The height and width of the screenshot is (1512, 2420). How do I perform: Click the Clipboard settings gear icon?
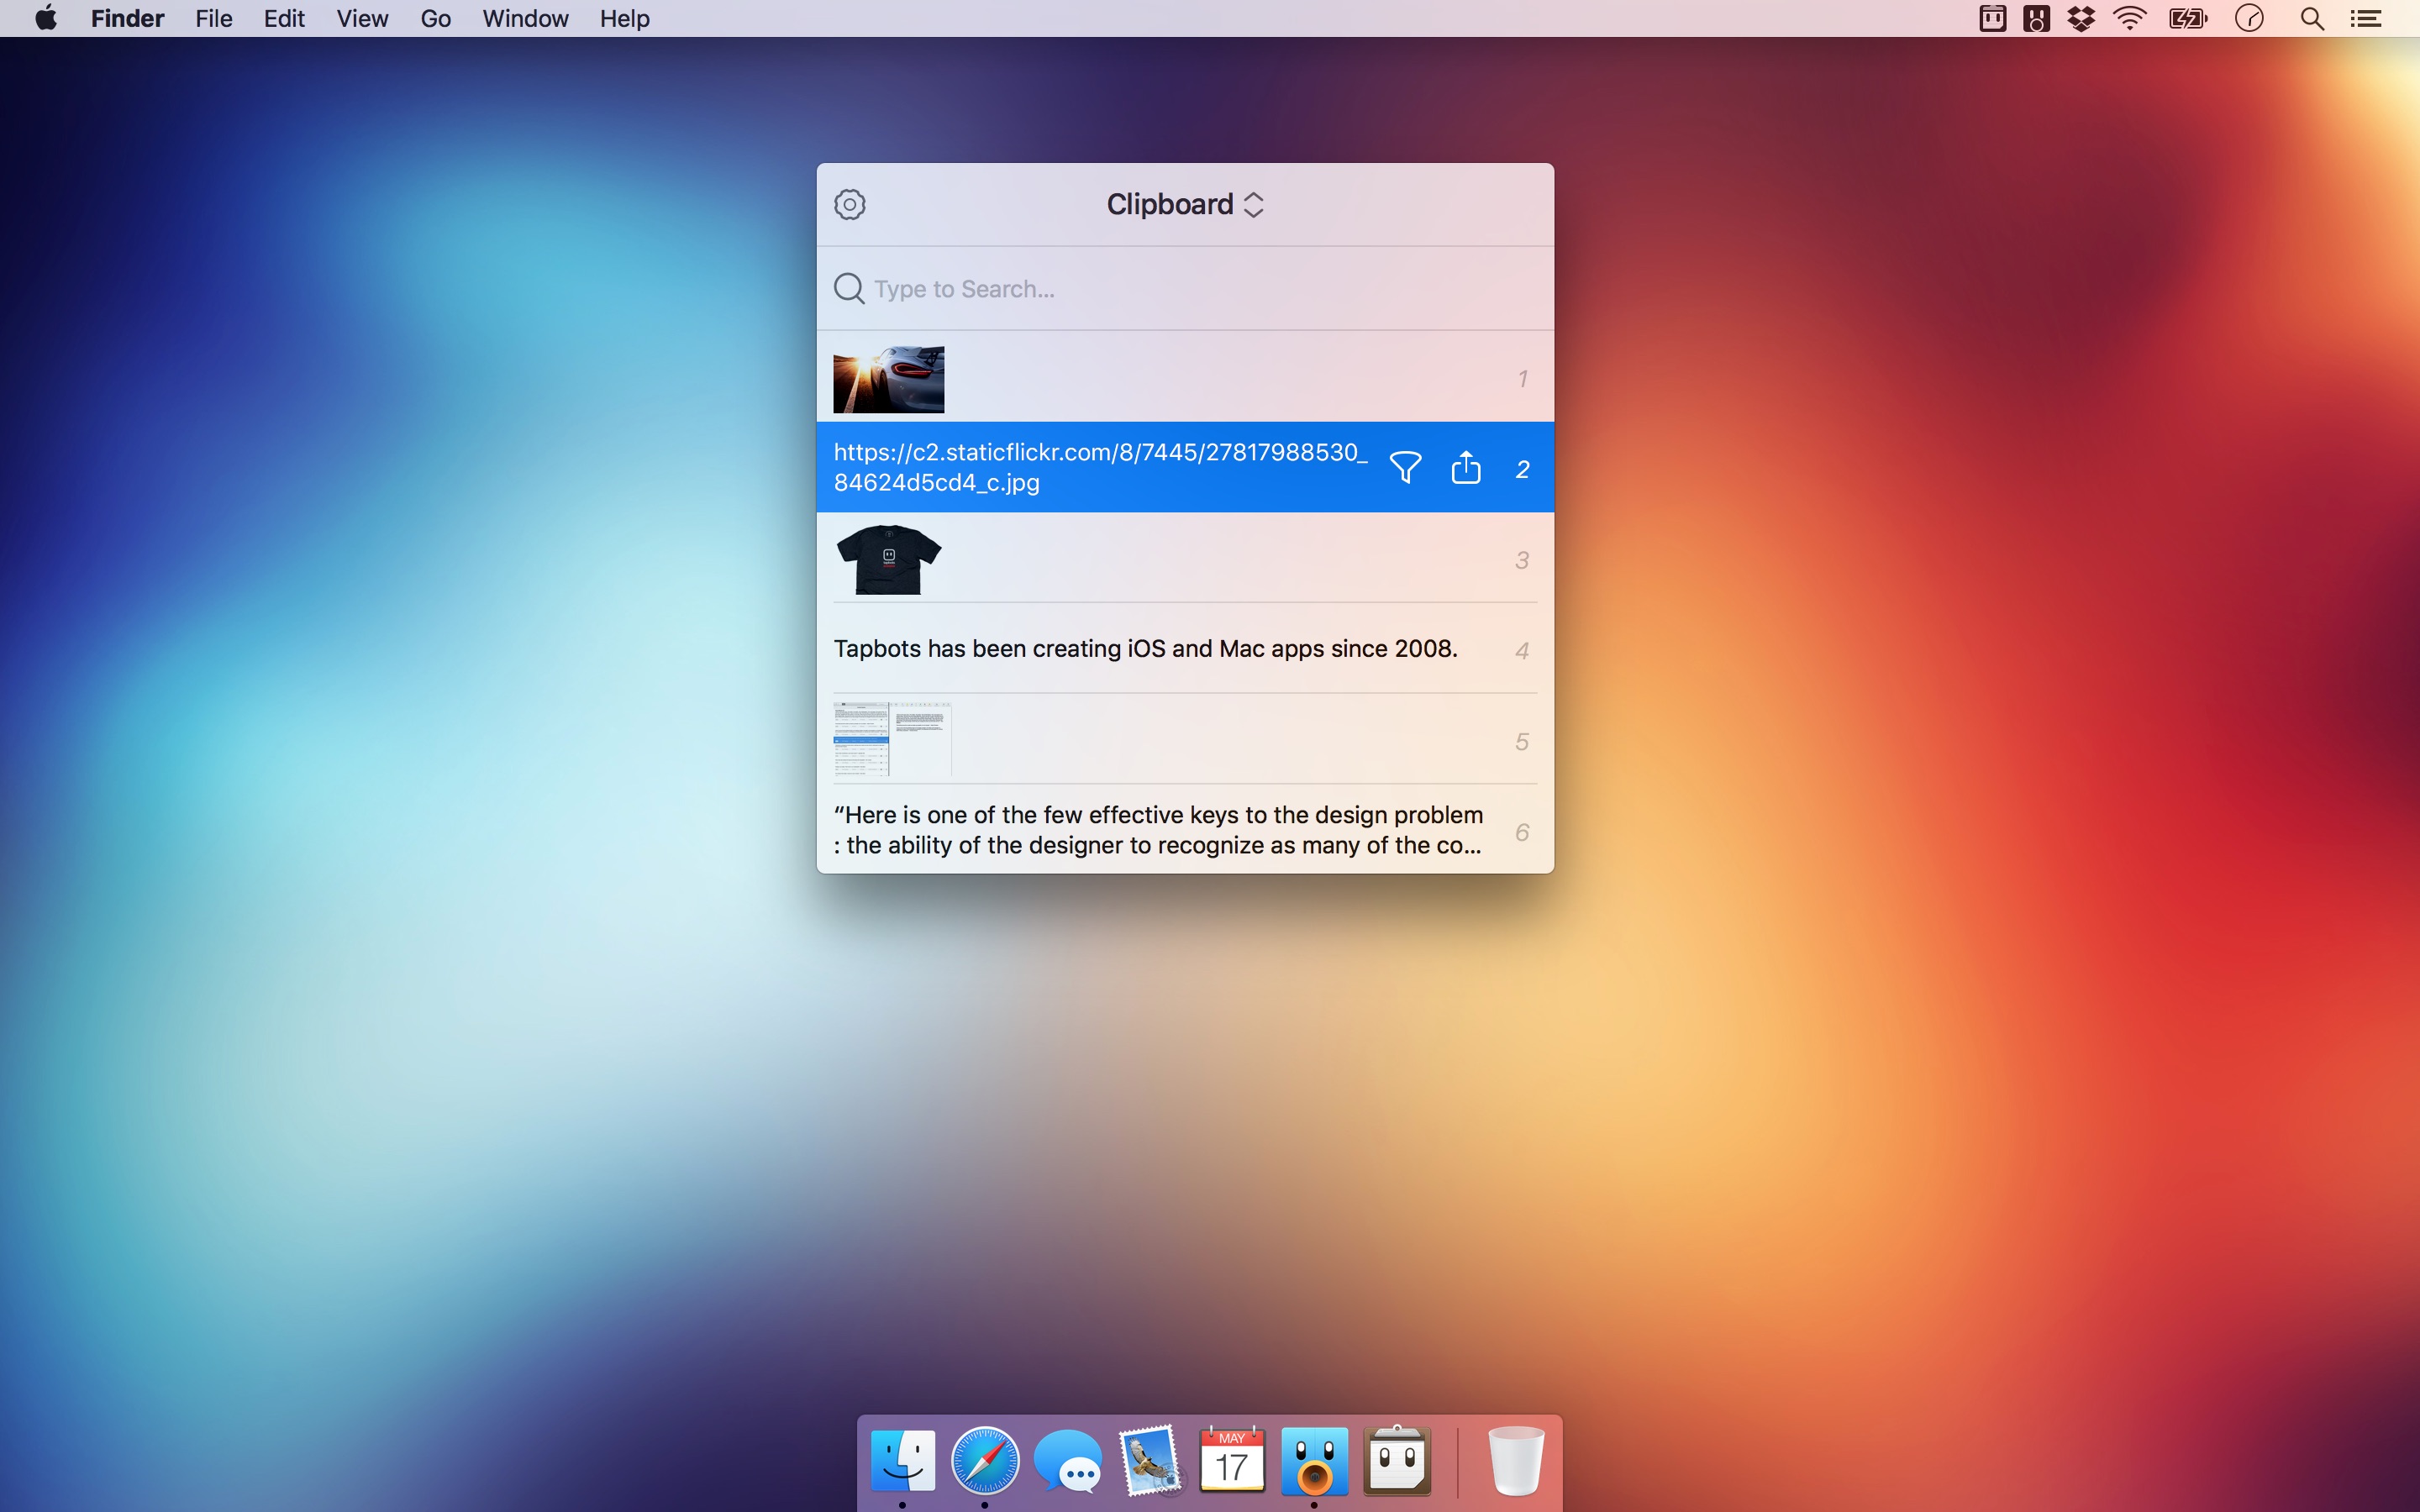(x=850, y=204)
